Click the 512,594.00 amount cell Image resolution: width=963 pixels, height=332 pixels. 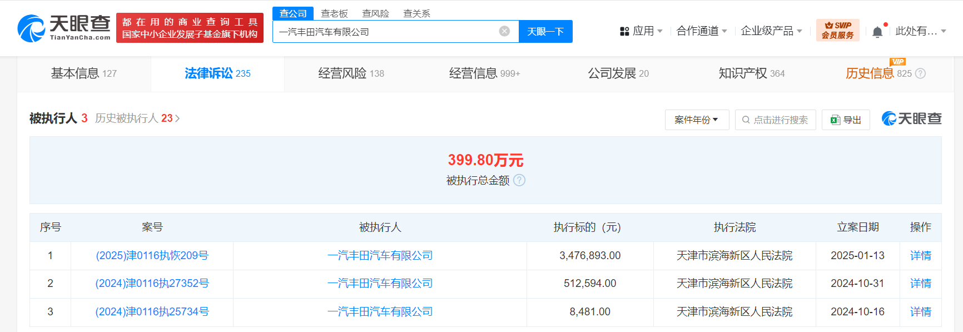(x=590, y=284)
